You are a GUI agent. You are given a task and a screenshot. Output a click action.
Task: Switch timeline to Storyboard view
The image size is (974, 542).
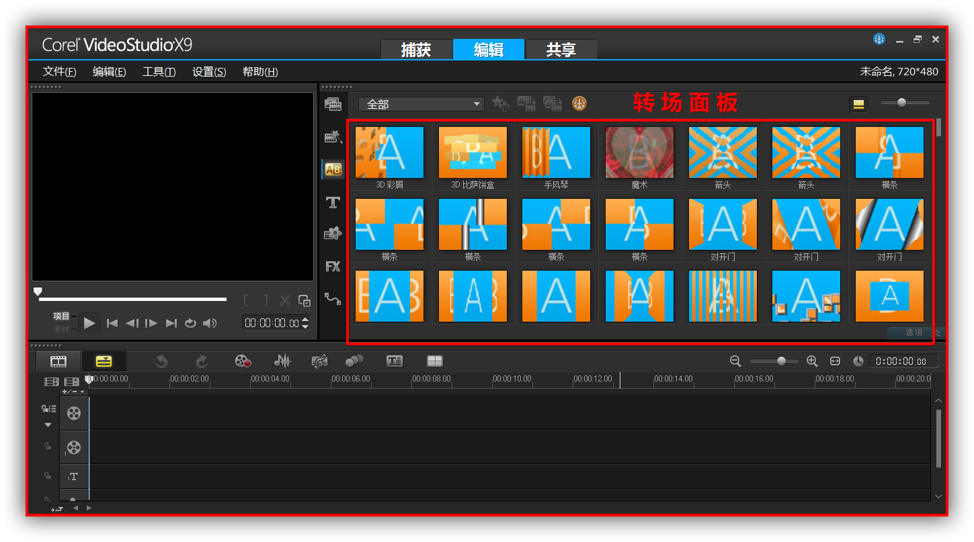pyautogui.click(x=58, y=361)
